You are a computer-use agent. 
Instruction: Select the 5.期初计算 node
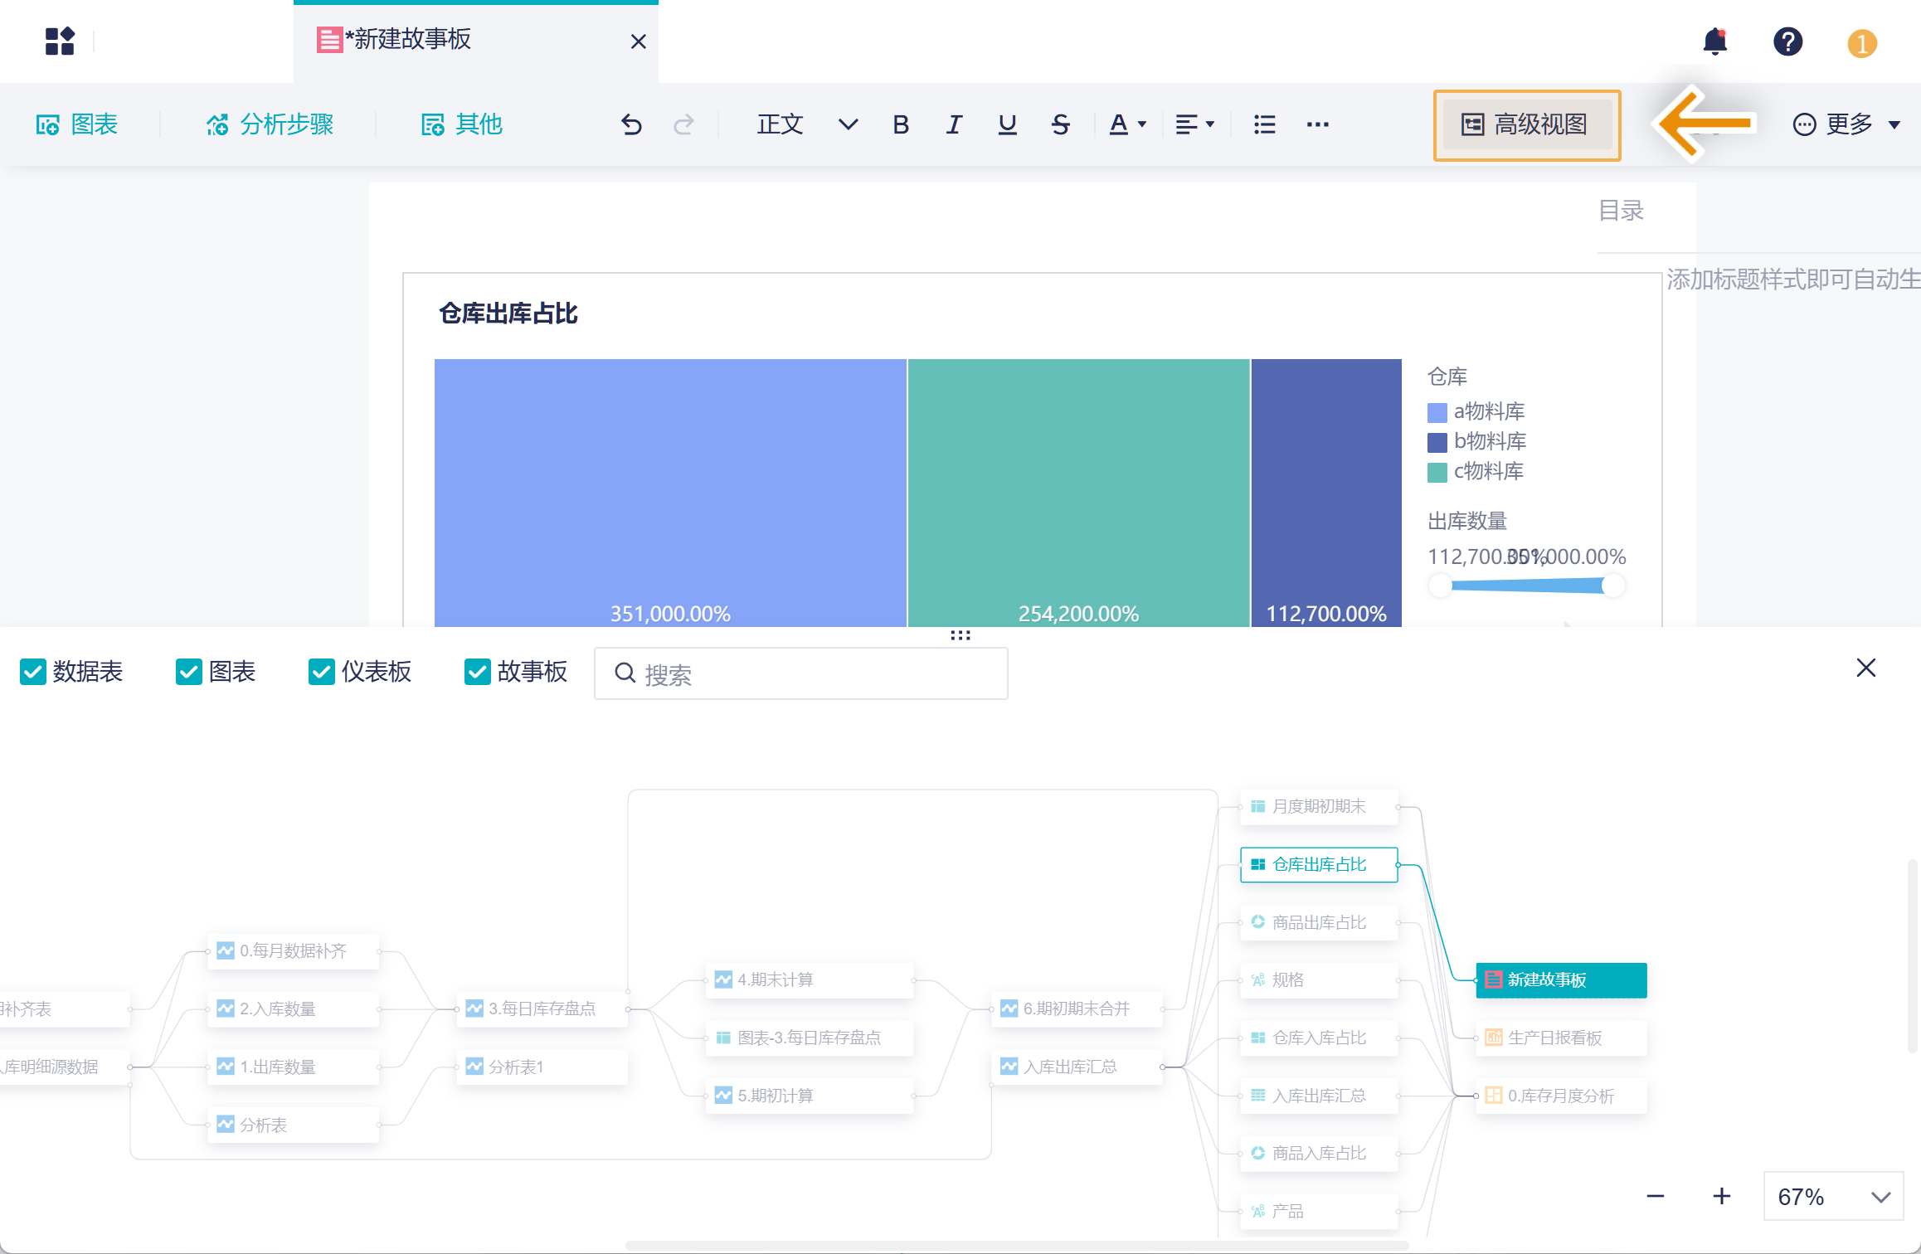[810, 1096]
